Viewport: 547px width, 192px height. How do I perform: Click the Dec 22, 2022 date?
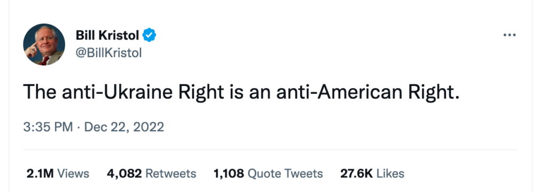coord(124,127)
